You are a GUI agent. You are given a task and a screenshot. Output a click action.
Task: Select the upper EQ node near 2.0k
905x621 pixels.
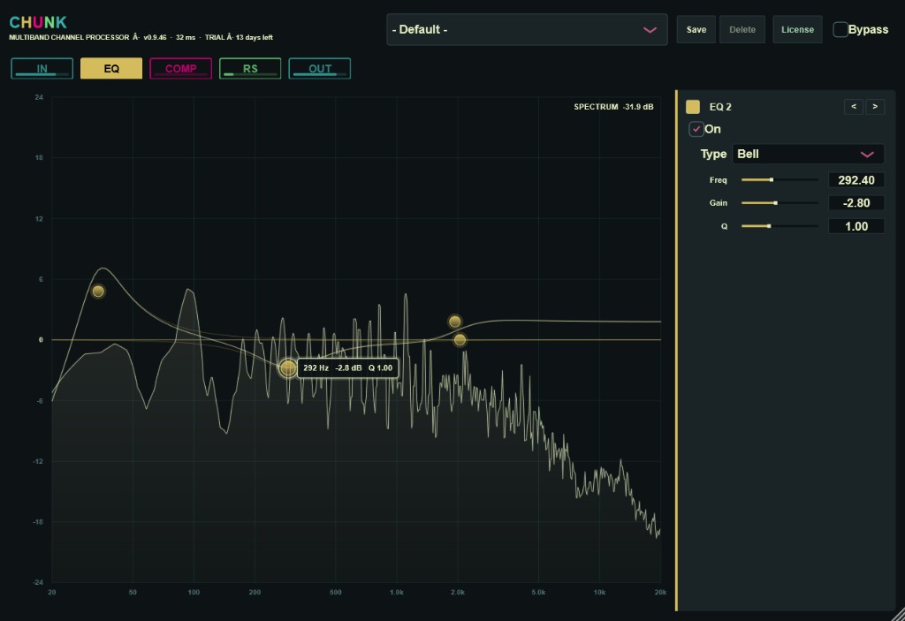pos(455,322)
